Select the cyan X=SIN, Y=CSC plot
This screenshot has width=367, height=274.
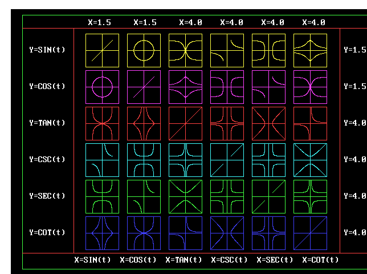click(102, 160)
